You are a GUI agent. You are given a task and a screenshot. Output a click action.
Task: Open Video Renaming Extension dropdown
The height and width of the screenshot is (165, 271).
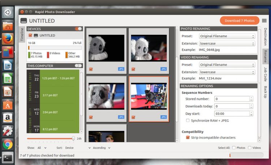[x=227, y=72]
